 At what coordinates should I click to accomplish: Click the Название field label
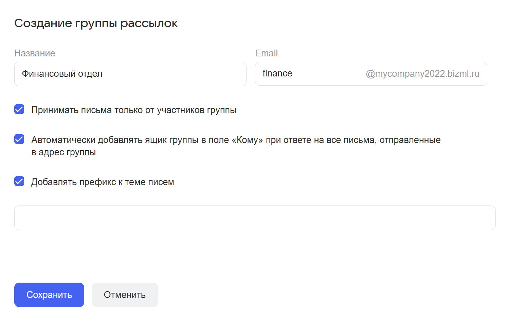tap(35, 53)
